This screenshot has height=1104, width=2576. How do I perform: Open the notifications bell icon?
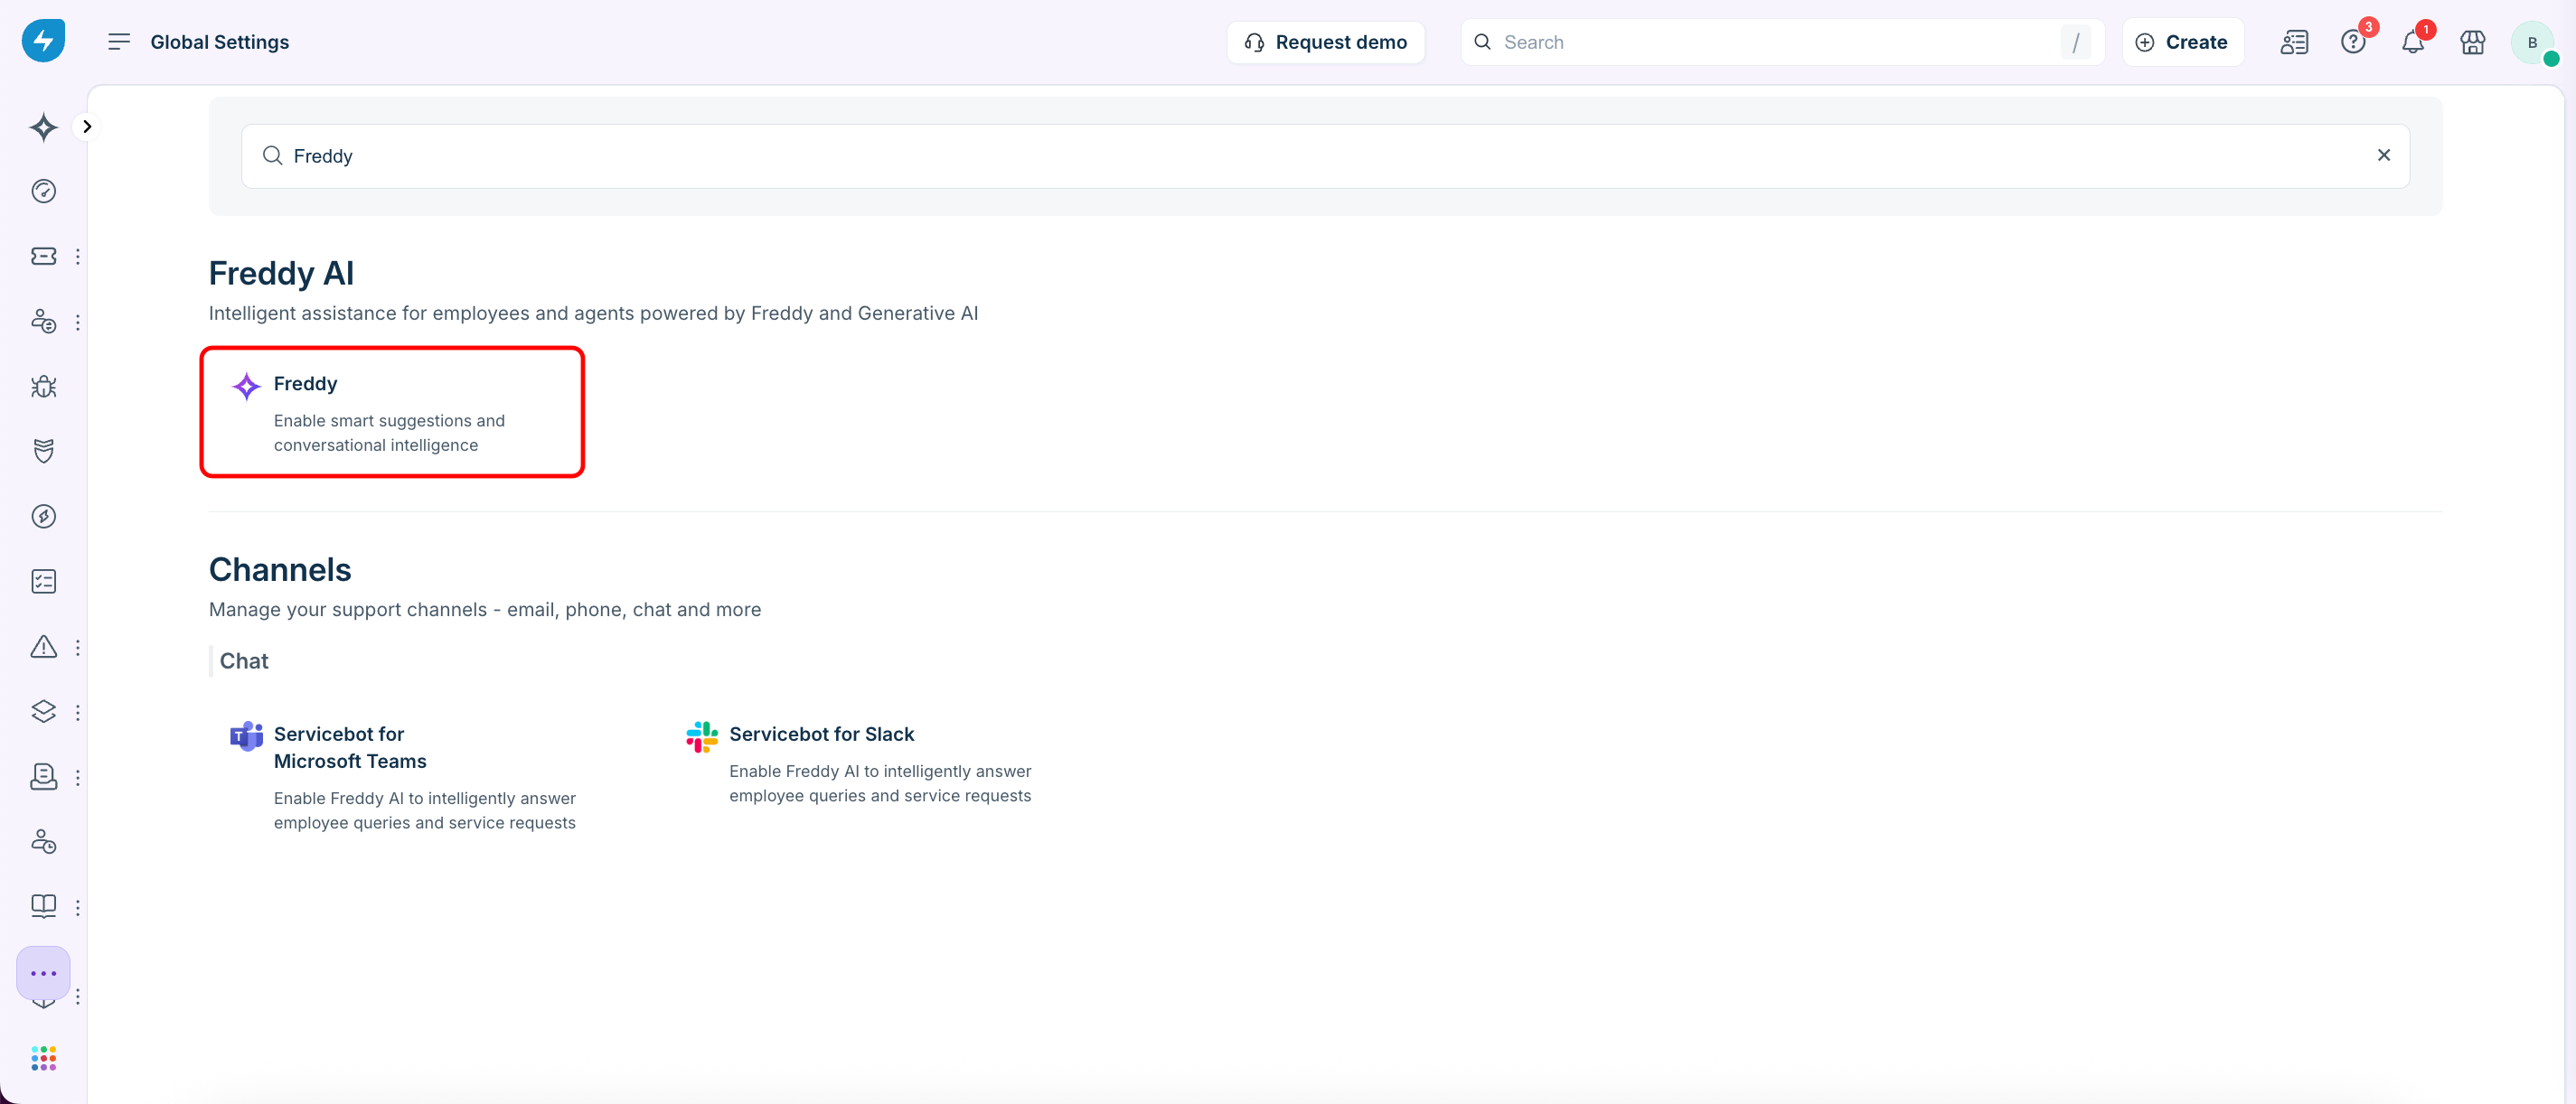click(x=2412, y=42)
